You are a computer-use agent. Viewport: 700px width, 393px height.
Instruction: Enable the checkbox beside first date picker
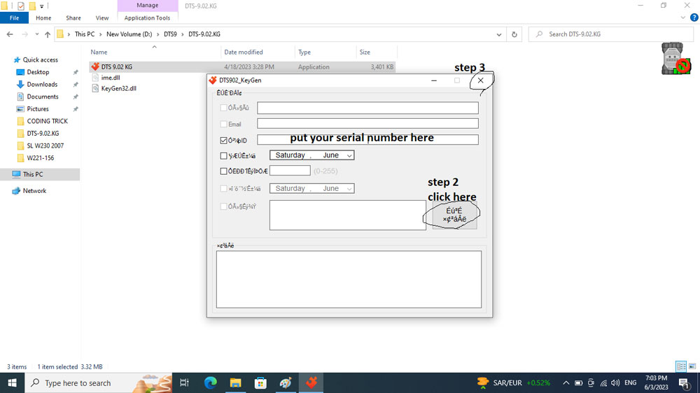[x=223, y=156]
